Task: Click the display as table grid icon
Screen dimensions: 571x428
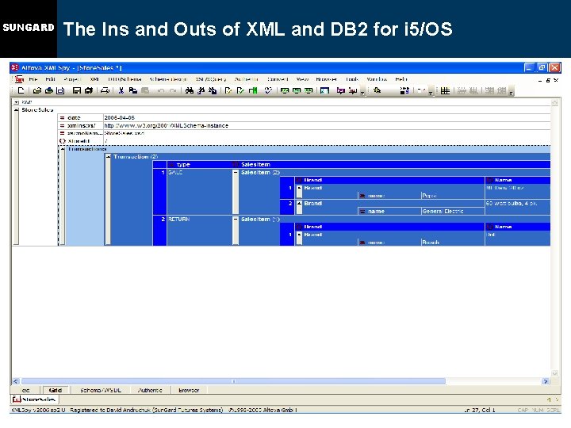Action: click(x=445, y=90)
